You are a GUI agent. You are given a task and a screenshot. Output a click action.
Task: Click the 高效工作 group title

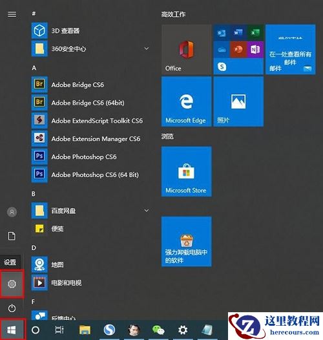point(173,14)
